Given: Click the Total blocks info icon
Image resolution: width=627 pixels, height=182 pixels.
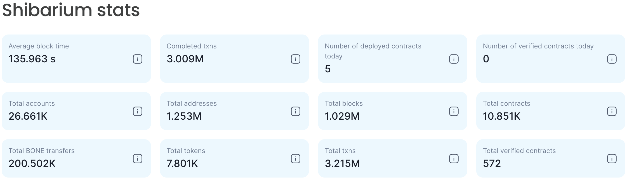Looking at the screenshot, I should pyautogui.click(x=454, y=111).
